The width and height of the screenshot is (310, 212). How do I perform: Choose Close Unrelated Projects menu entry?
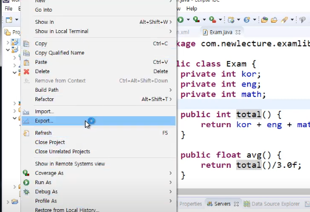click(x=98, y=152)
